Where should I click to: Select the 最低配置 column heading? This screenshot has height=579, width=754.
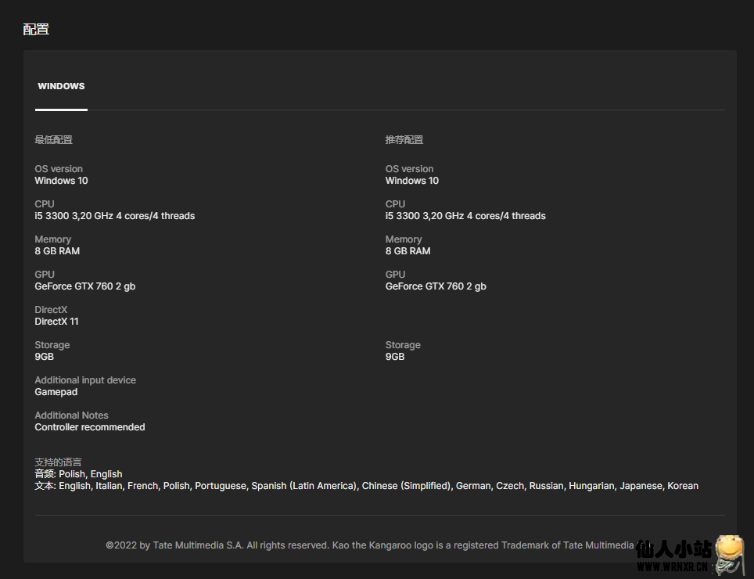point(53,140)
